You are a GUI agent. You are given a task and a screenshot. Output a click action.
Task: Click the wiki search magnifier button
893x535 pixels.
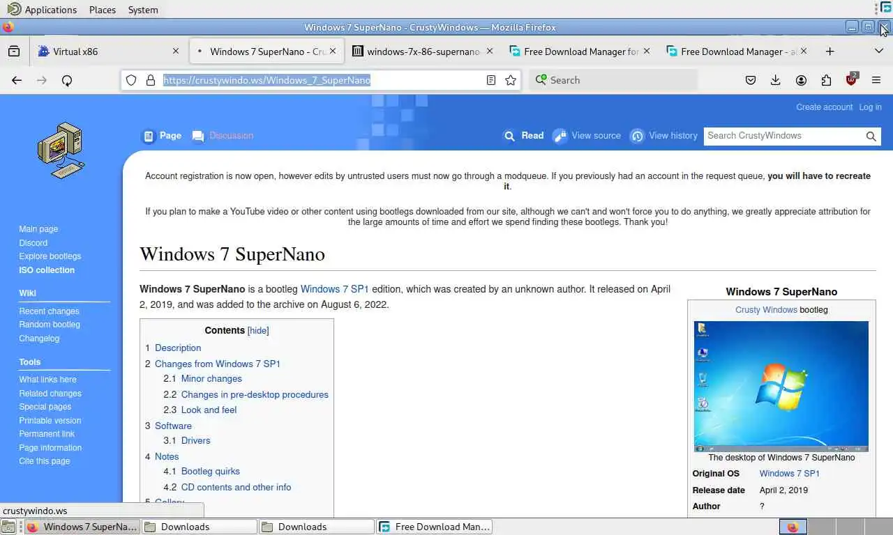pos(871,137)
